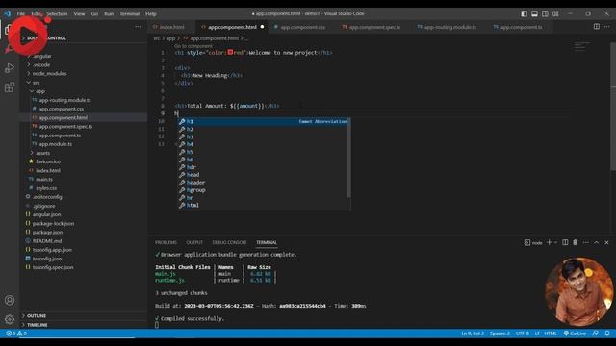The width and height of the screenshot is (616, 346).
Task: Click Go to component code lens link
Action: pos(192,46)
